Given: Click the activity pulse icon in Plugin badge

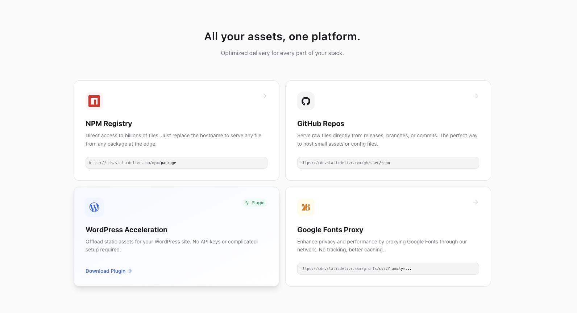Looking at the screenshot, I should 247,203.
